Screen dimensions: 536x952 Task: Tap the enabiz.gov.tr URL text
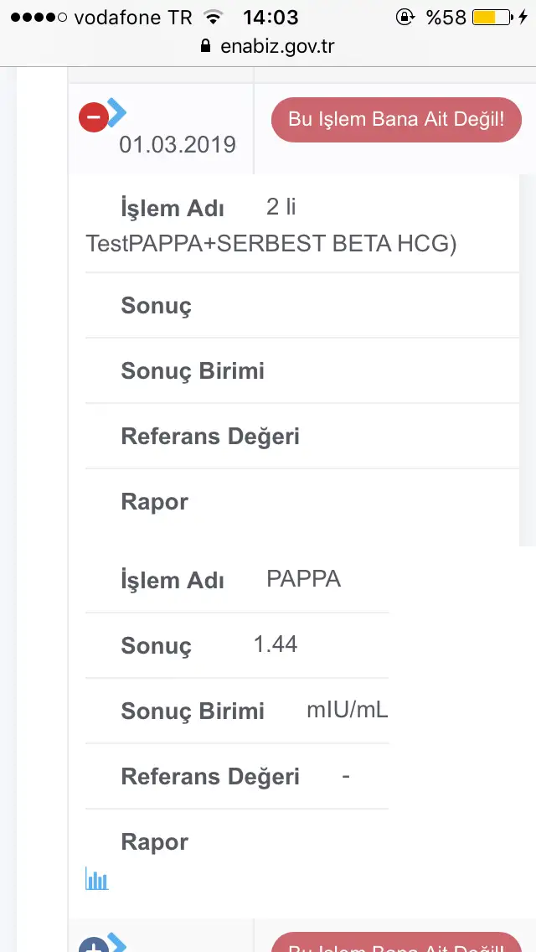pos(277,46)
